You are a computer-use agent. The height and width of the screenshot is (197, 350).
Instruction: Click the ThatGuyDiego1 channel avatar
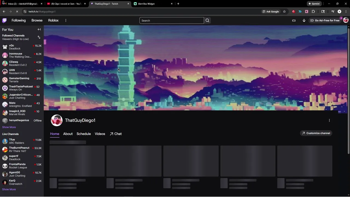pyautogui.click(x=57, y=120)
